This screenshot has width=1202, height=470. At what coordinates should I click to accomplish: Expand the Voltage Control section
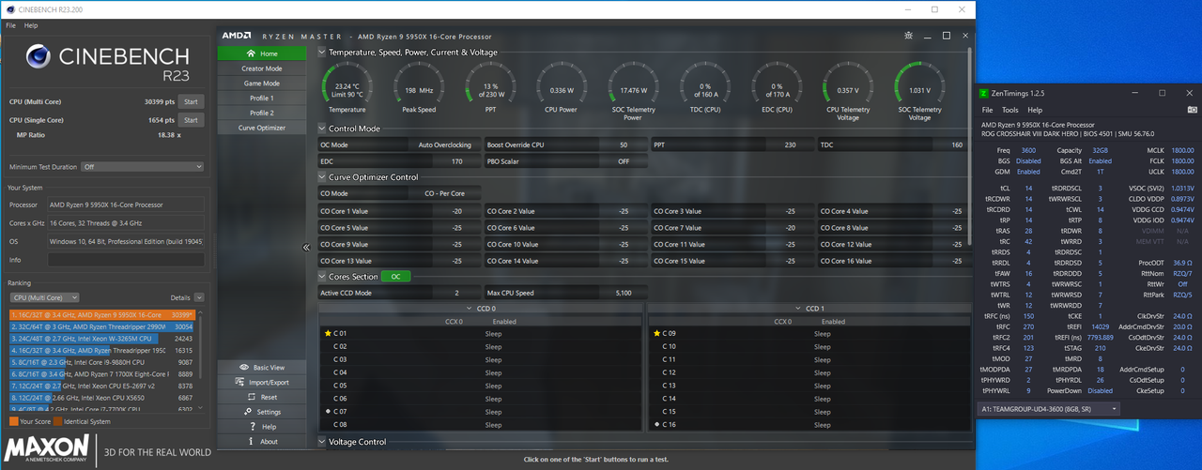click(322, 442)
